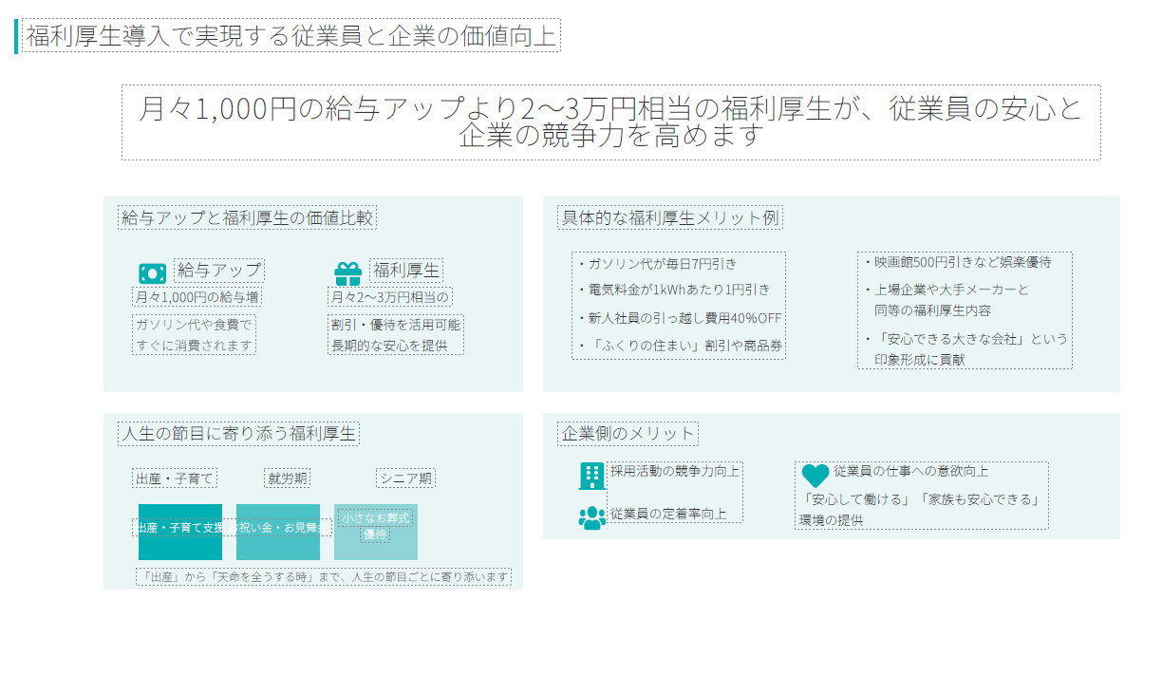Click the 給与アップと福利厚生の価値比較 heading

[x=247, y=217]
